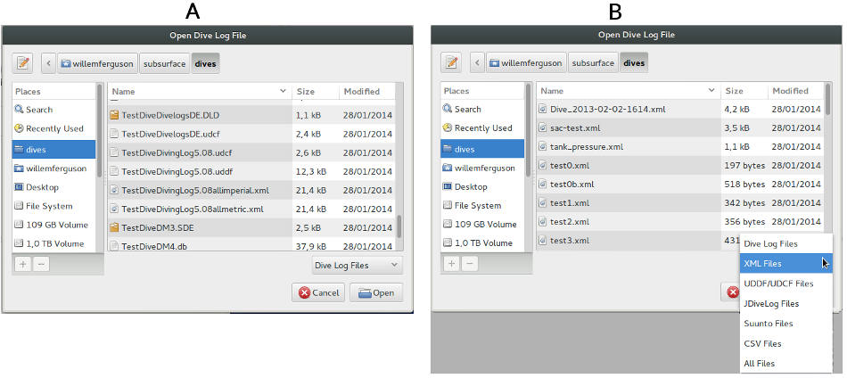Select file tank_pressure.xml
The width and height of the screenshot is (847, 378).
pyautogui.click(x=680, y=146)
